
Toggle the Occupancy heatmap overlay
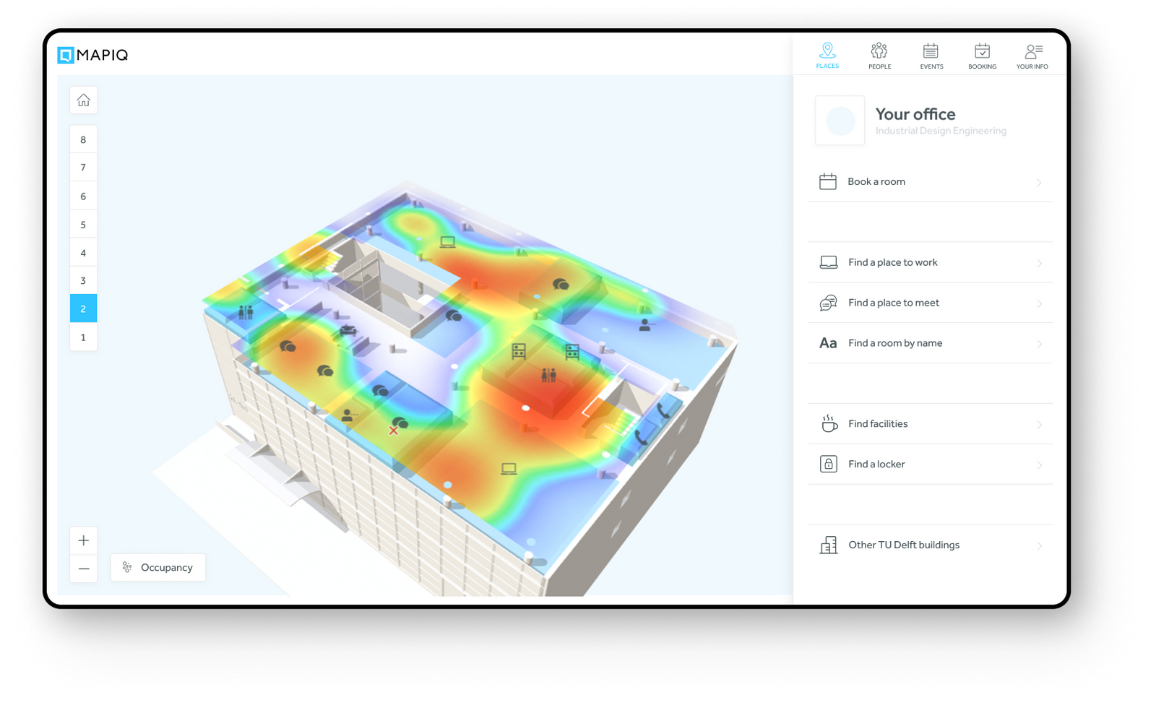point(158,567)
